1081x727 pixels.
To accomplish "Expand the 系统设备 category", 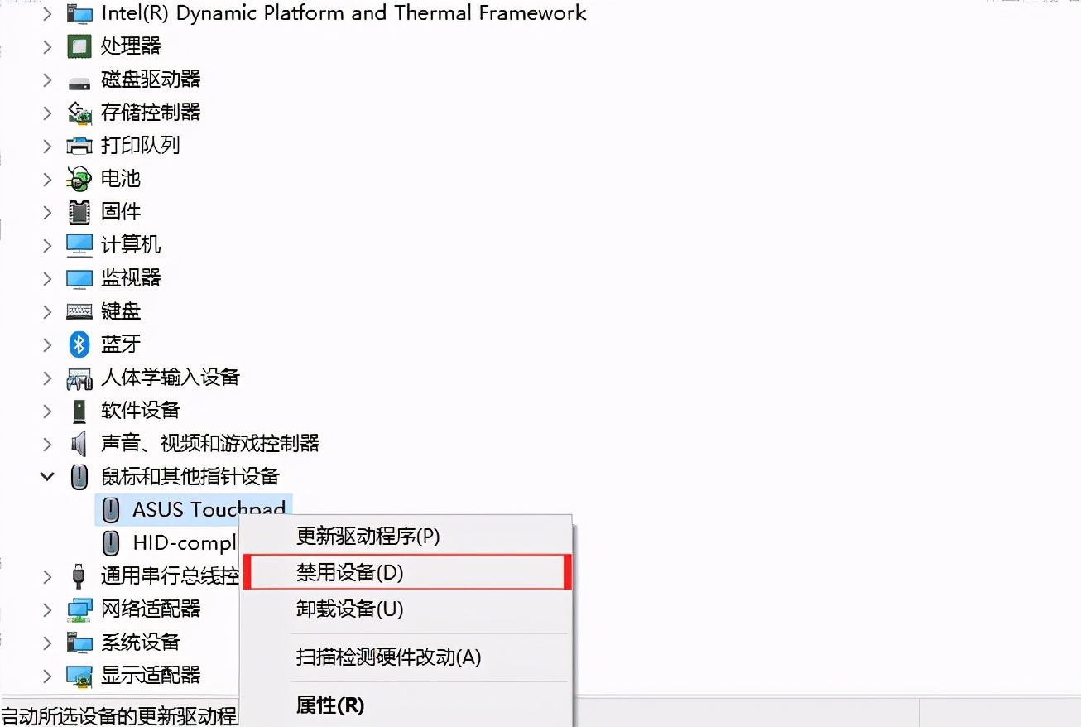I will coord(47,643).
